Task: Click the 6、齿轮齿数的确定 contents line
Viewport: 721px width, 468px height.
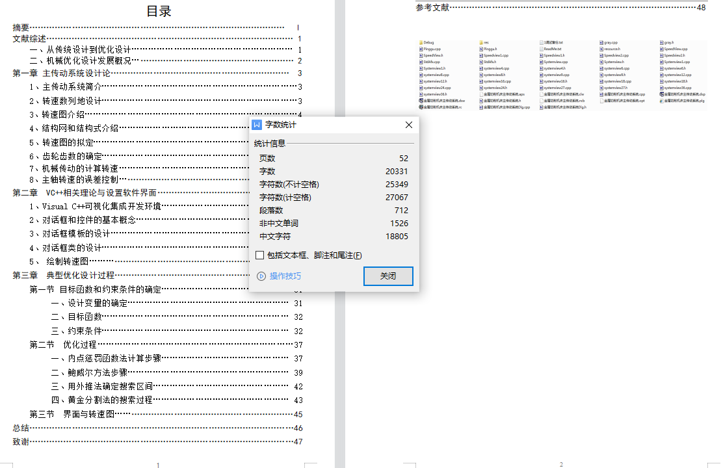Action: (139, 156)
